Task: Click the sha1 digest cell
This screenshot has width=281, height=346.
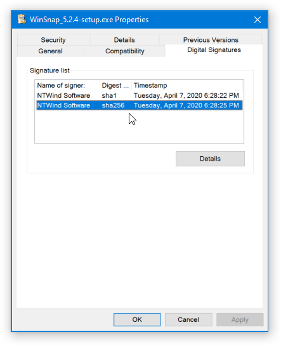Action: pyautogui.click(x=109, y=96)
